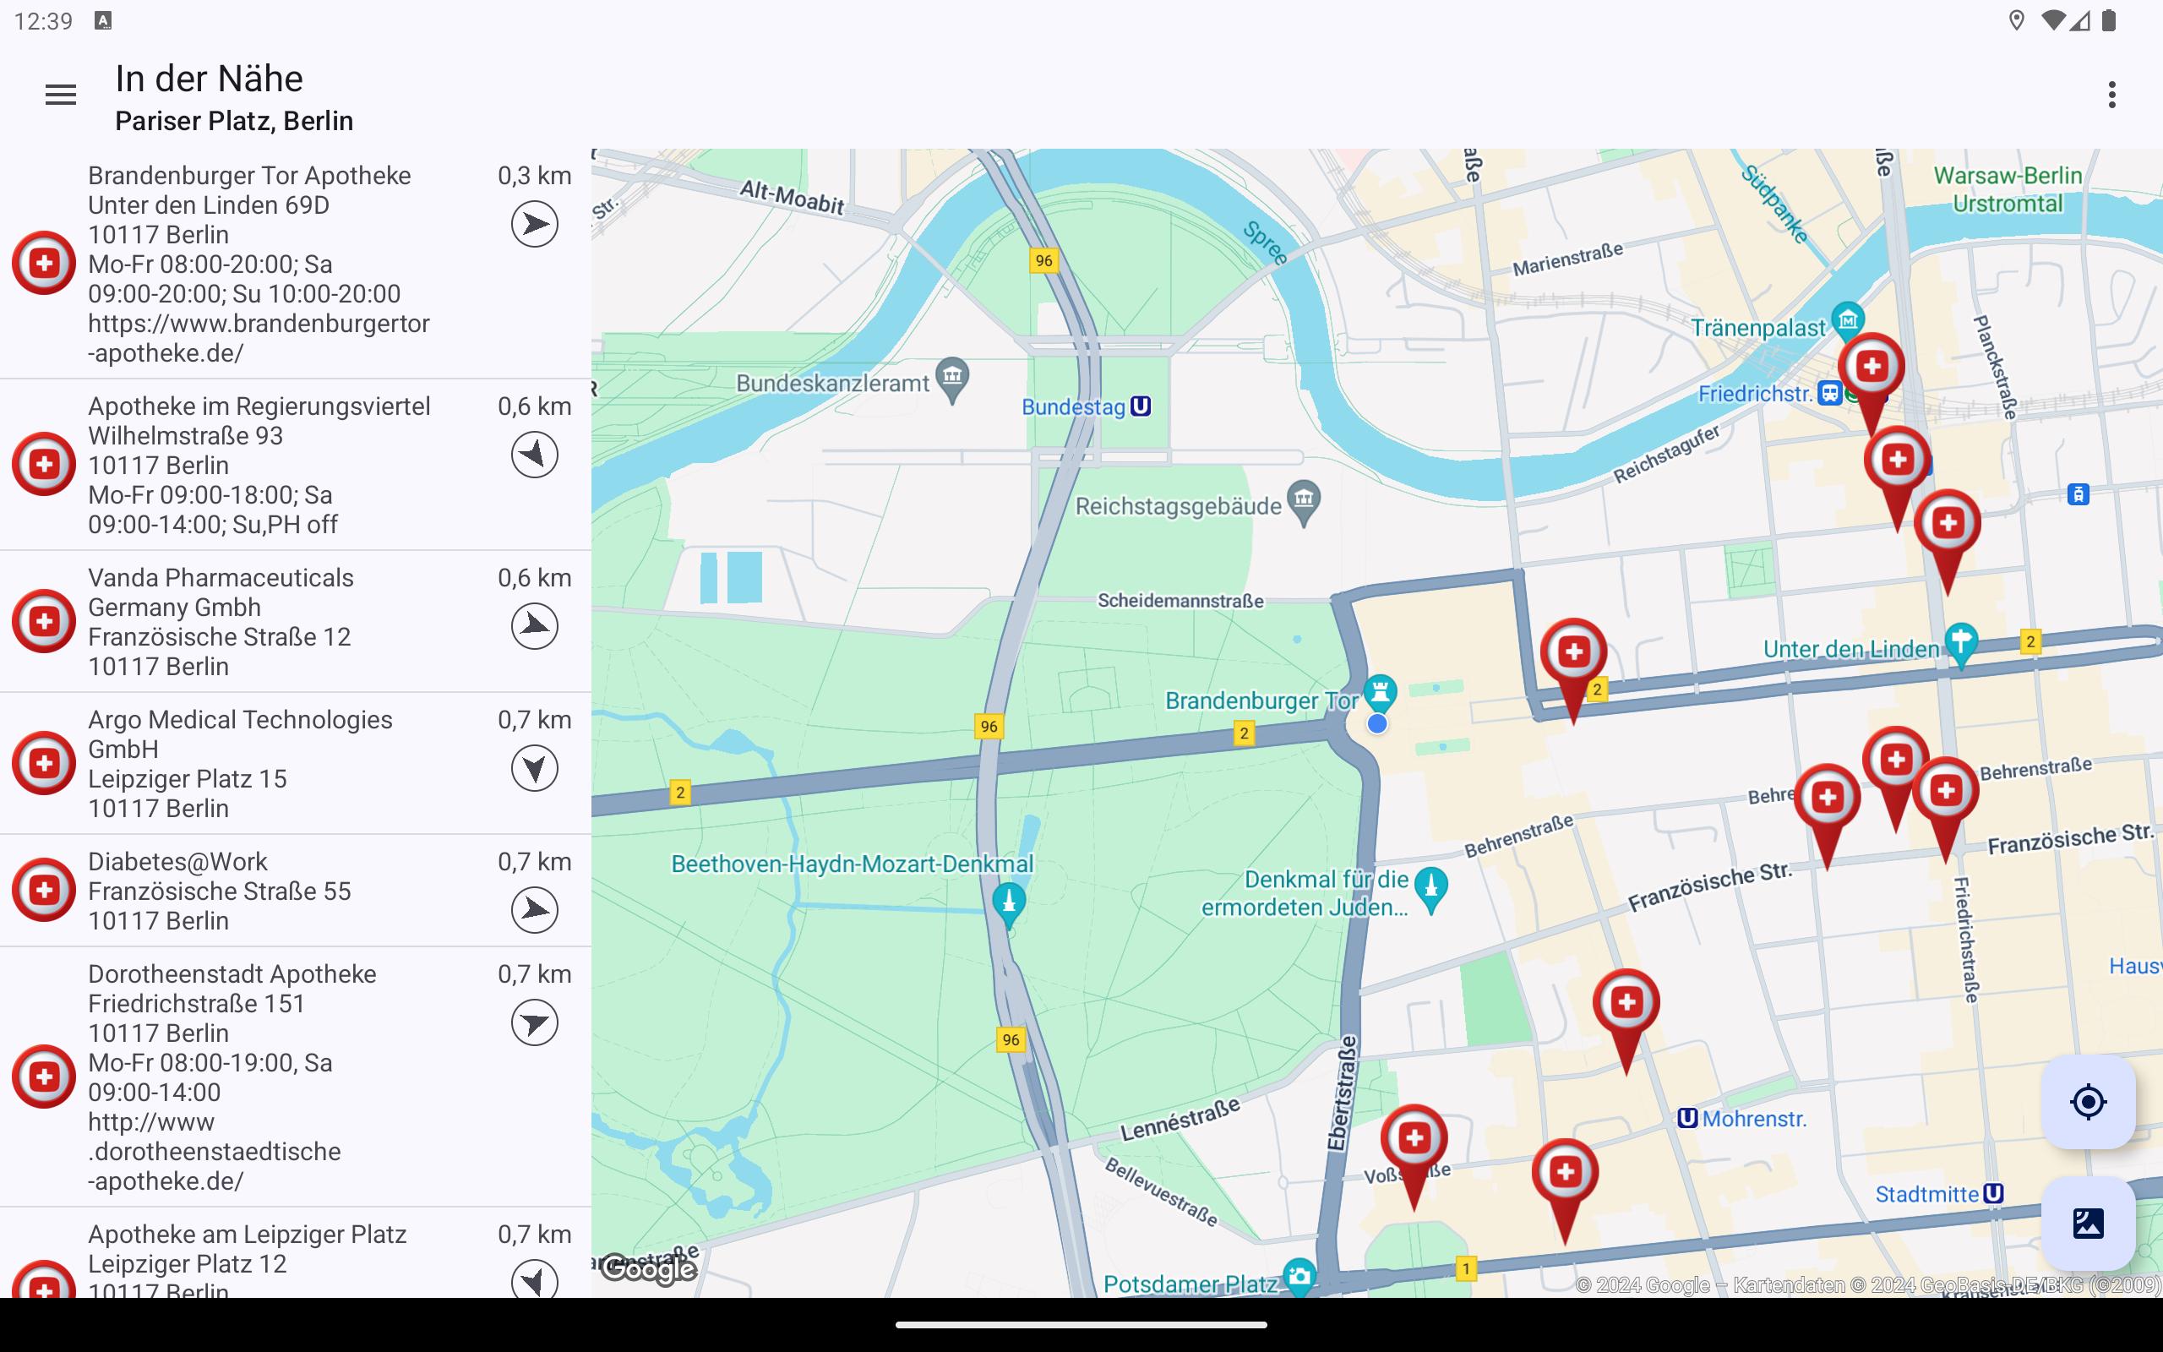This screenshot has height=1352, width=2163.
Task: Tap direction arrow for Dorotheenstadt Apotheke
Action: pos(535,1023)
